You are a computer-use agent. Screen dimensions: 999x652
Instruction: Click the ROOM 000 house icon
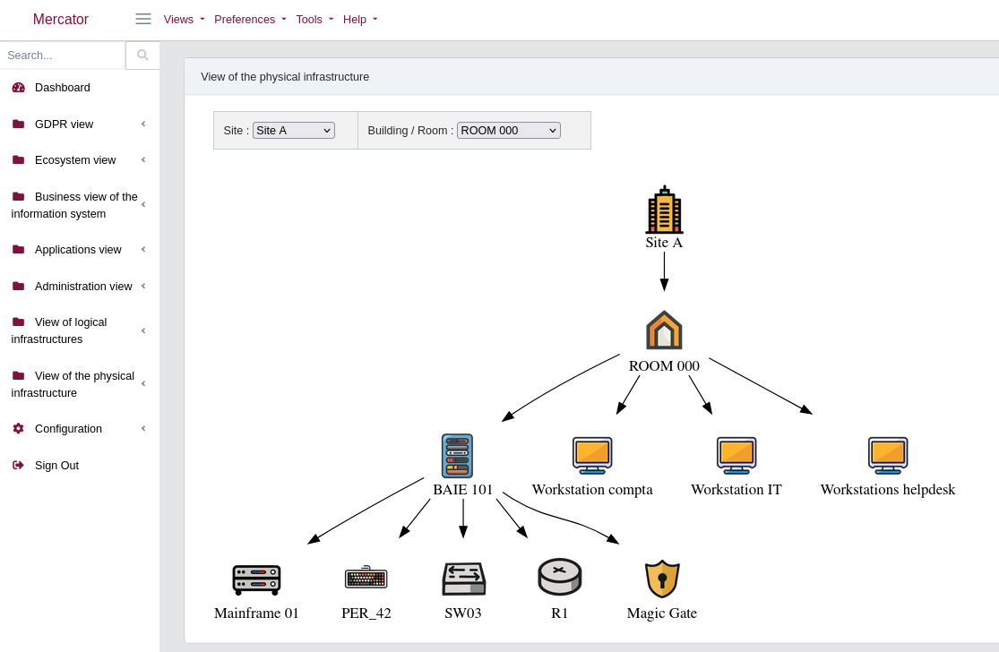tap(664, 330)
